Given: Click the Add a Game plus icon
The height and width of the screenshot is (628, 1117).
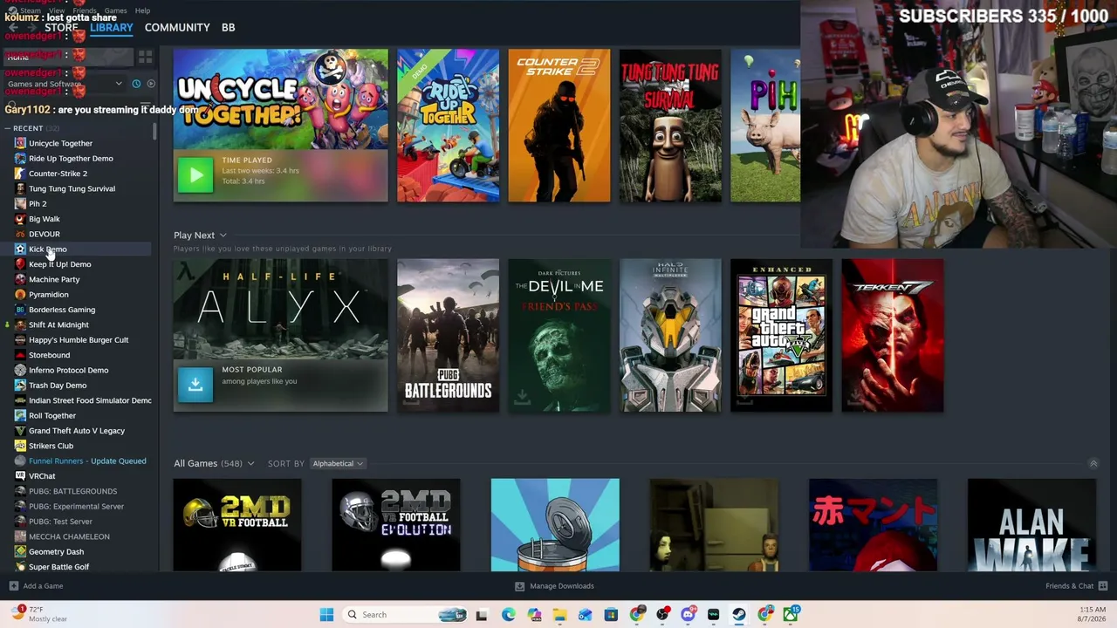Looking at the screenshot, I should tap(13, 586).
